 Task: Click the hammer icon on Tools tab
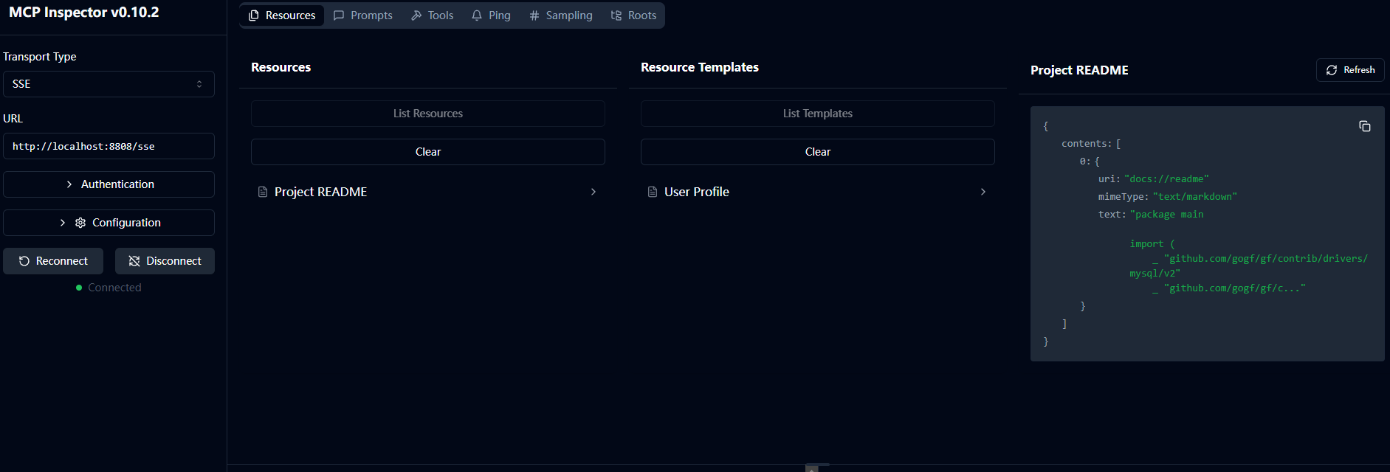coord(416,15)
